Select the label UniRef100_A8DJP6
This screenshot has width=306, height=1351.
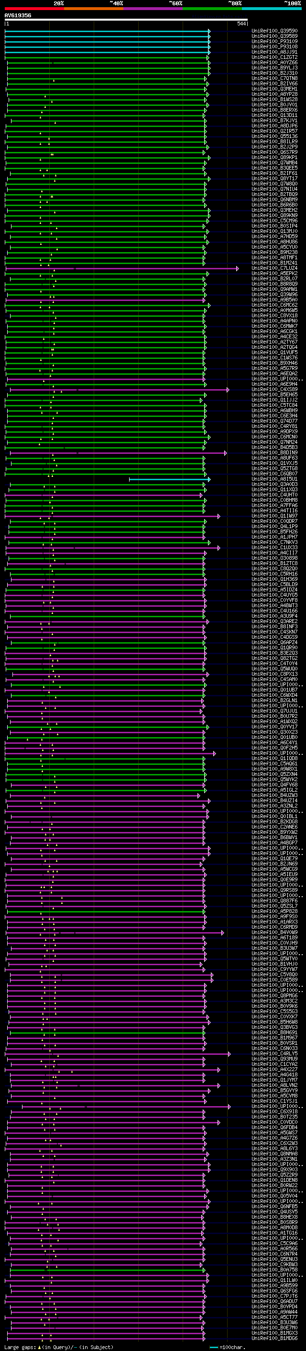tap(274, 126)
